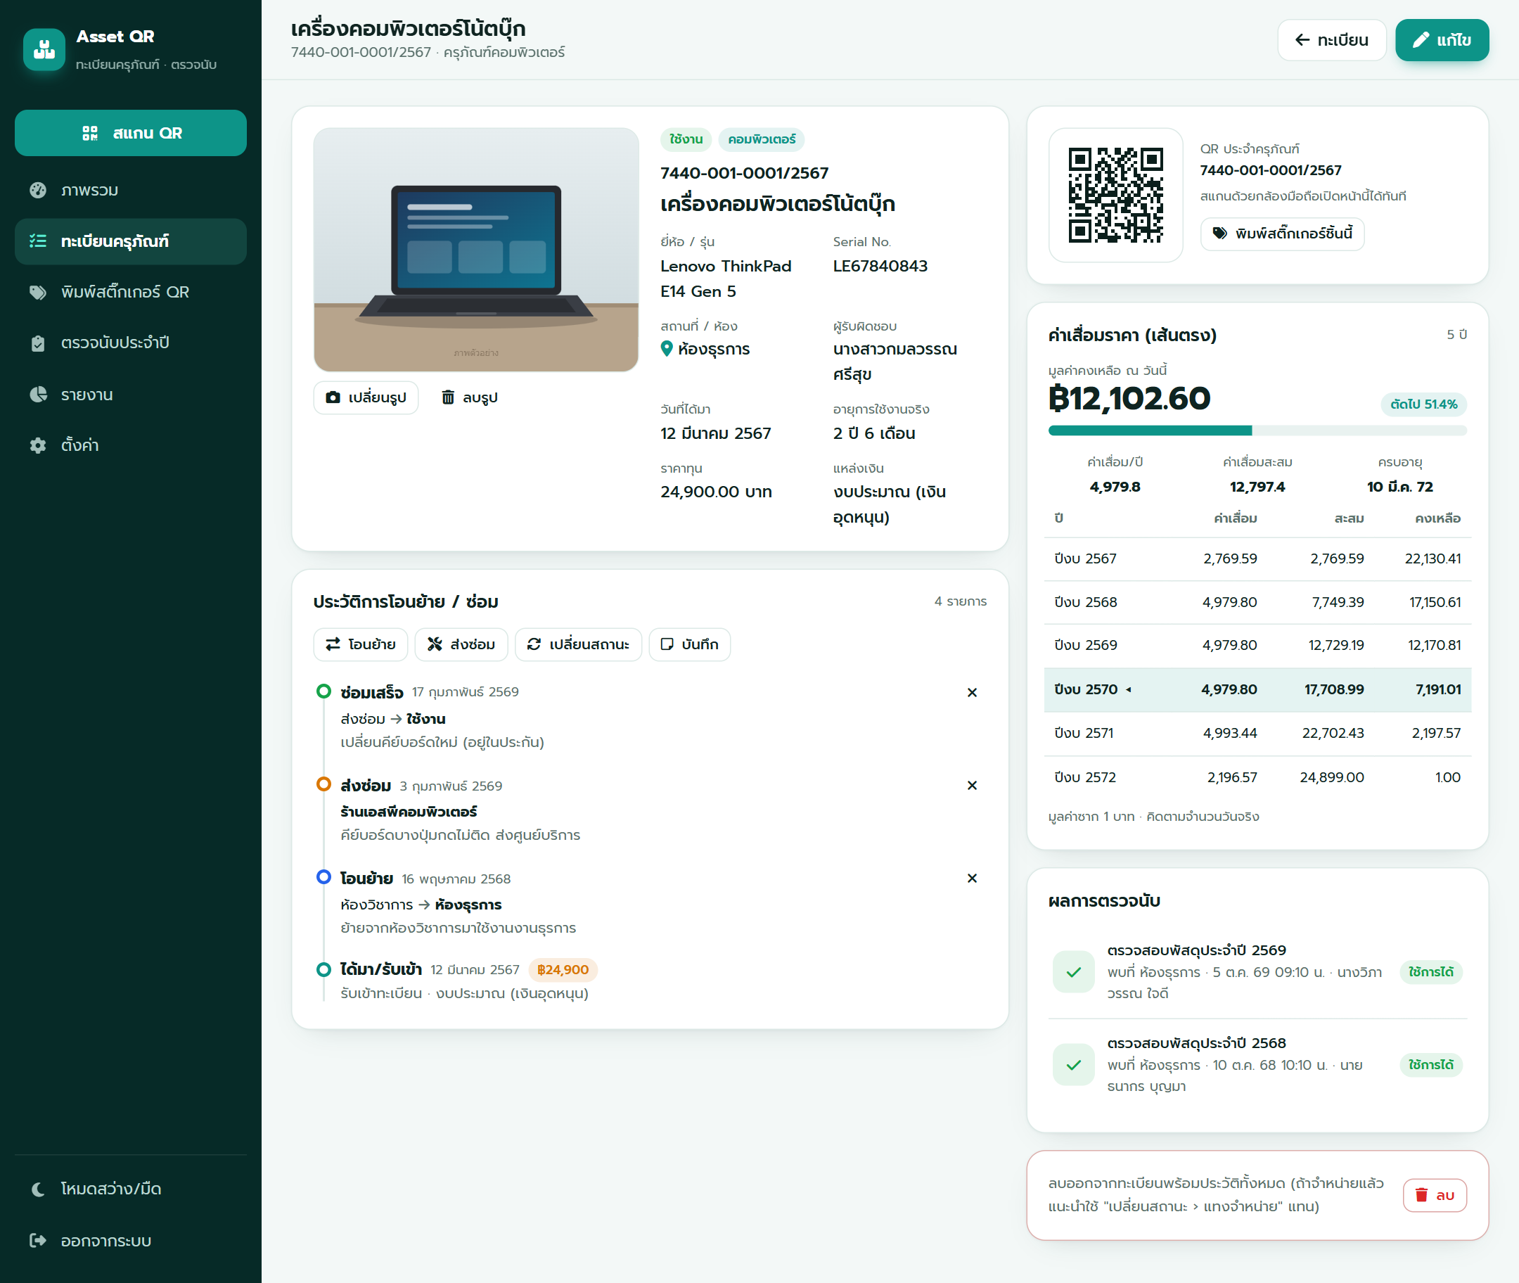Select the ปีงบ 2570 depreciation row
This screenshot has width=1519, height=1283.
(1257, 690)
